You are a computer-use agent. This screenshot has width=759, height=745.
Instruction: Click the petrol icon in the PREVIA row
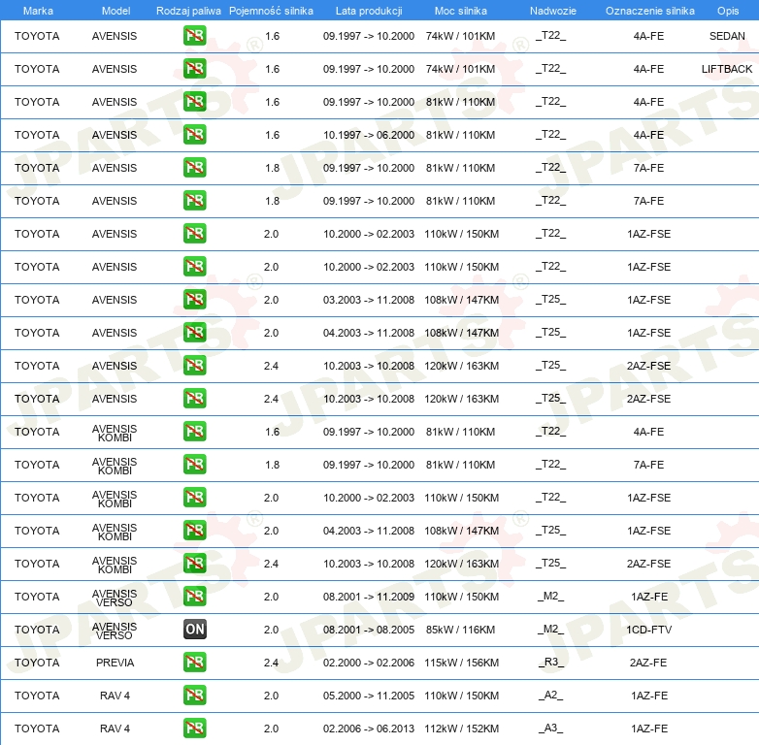(194, 663)
